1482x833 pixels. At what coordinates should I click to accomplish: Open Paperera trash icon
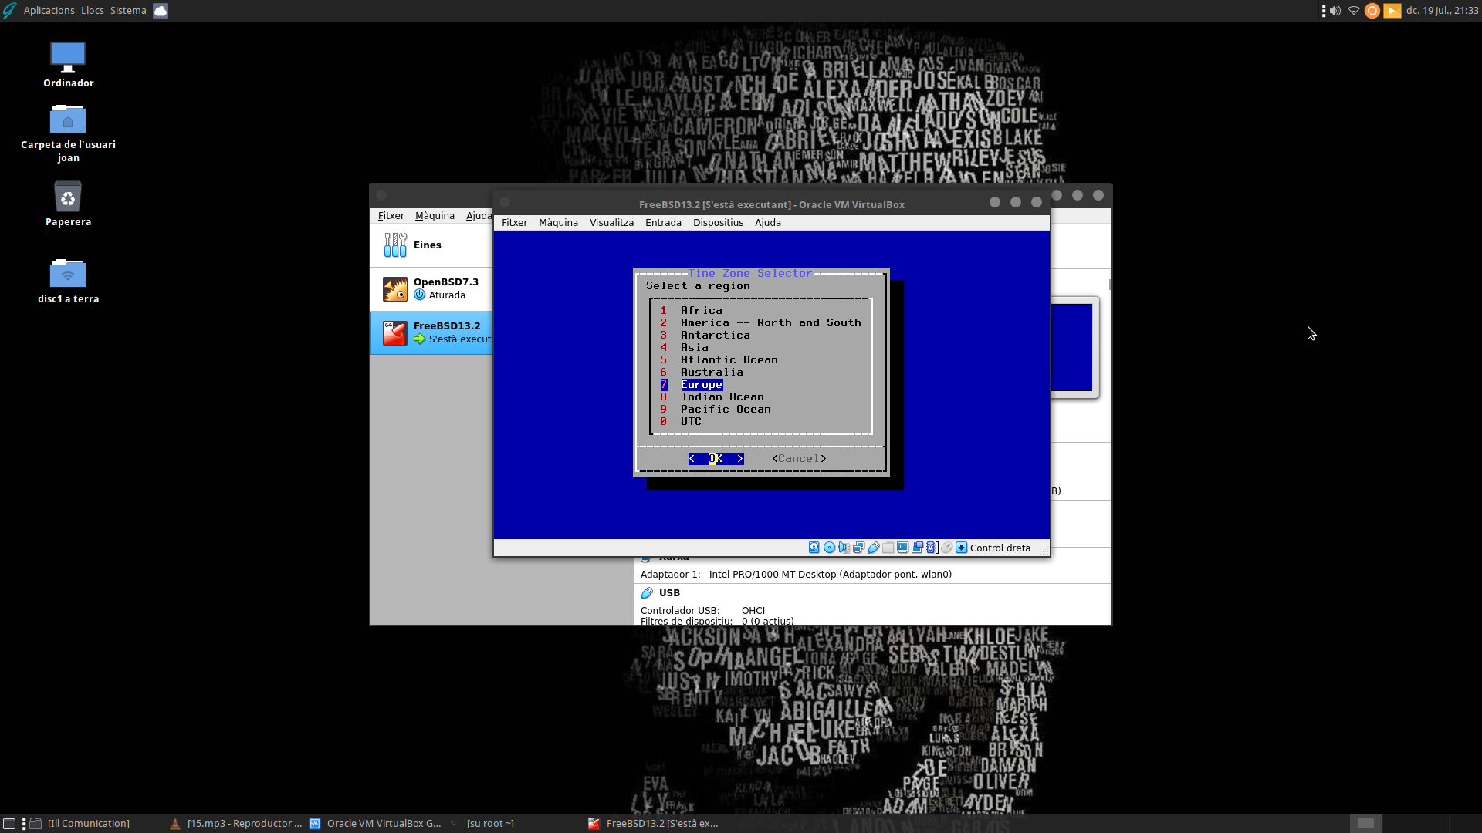click(68, 204)
